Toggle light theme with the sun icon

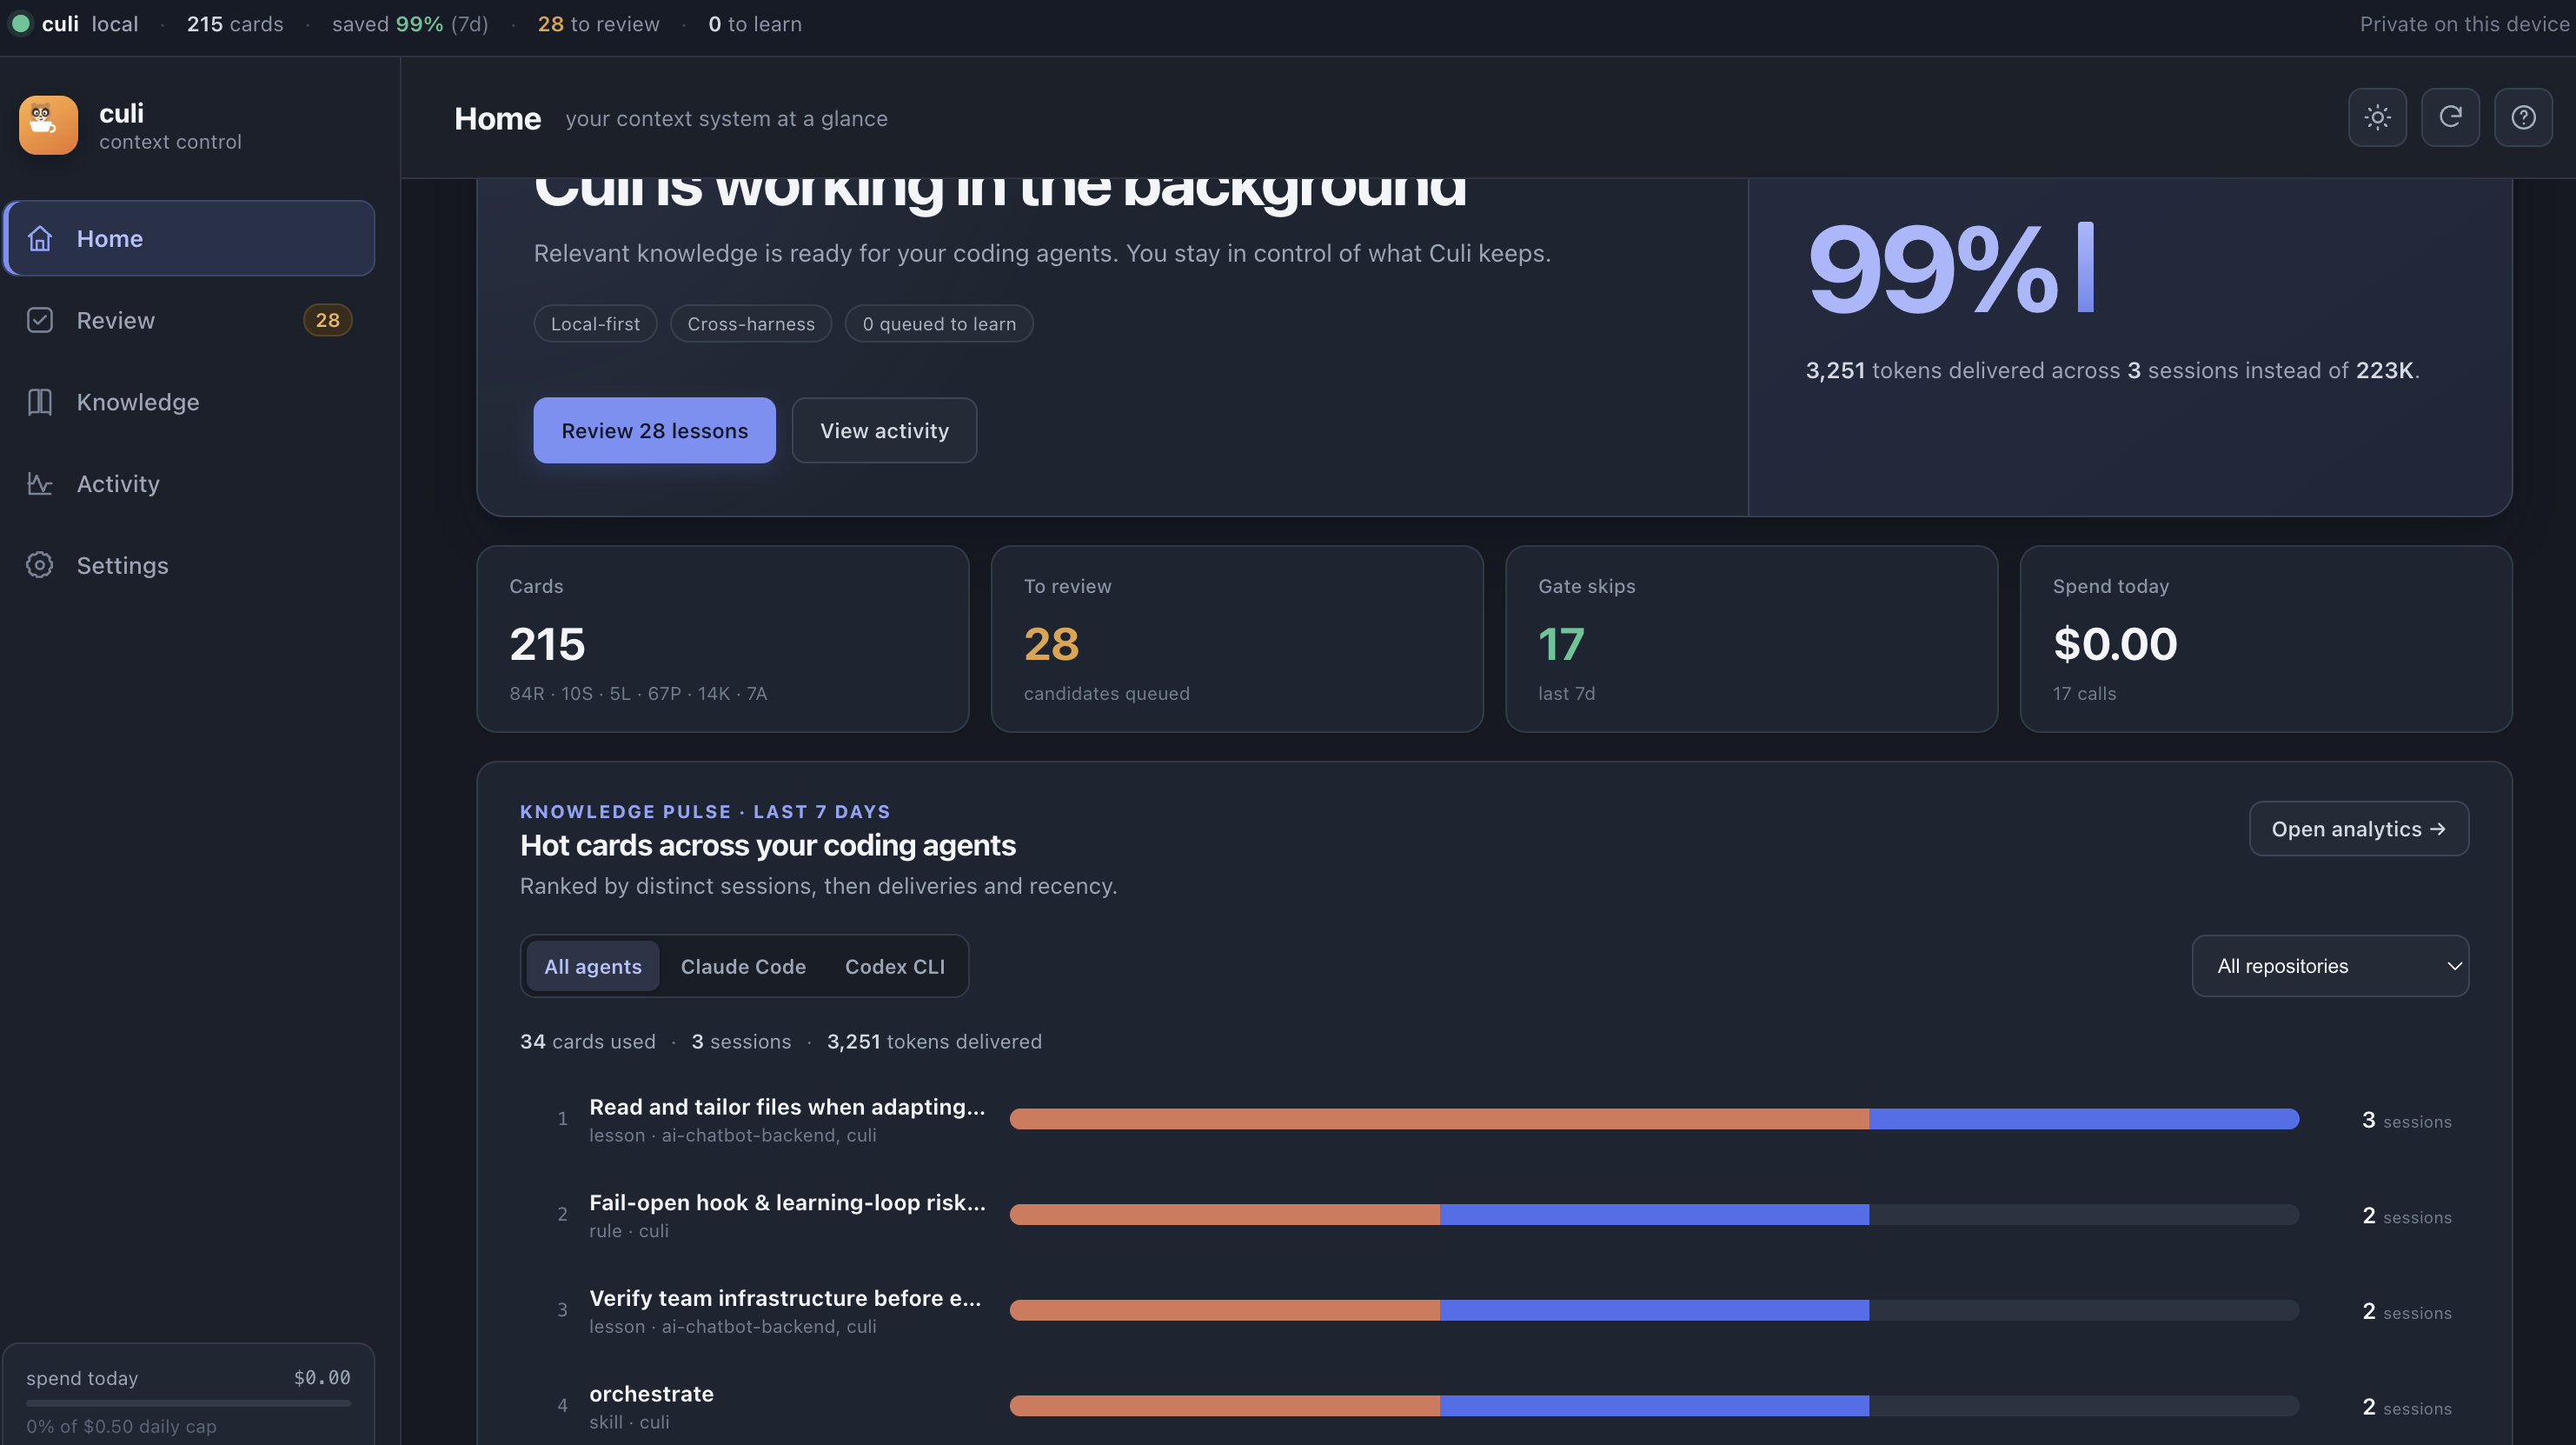[2377, 118]
